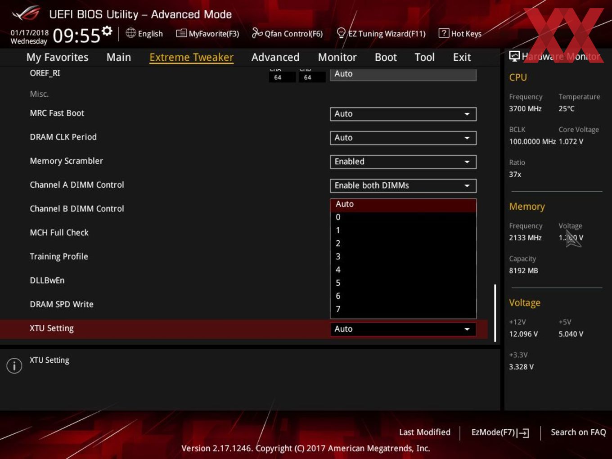Click the 8192 MB capacity value
This screenshot has width=612, height=459.
coord(523,270)
